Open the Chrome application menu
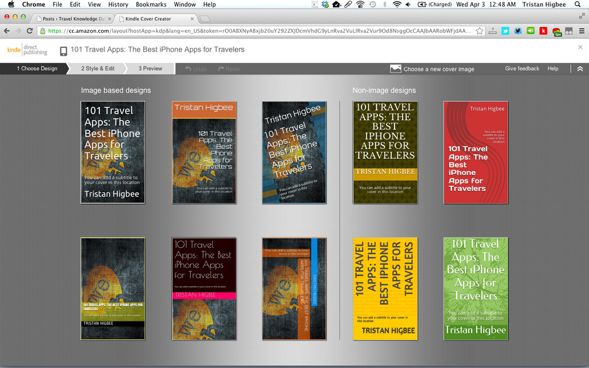The width and height of the screenshot is (589, 368). 33,5
